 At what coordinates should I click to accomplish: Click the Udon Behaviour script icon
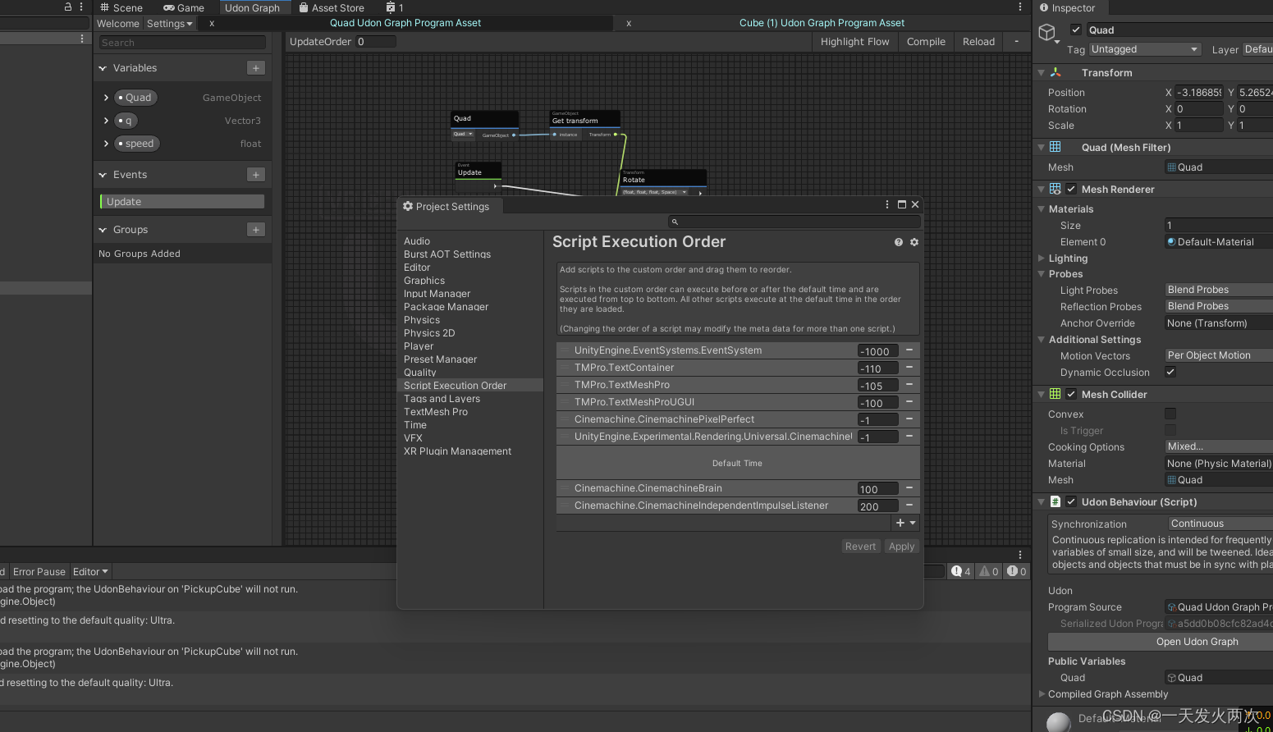point(1055,501)
